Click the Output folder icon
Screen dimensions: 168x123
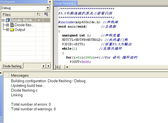tap(12, 30)
